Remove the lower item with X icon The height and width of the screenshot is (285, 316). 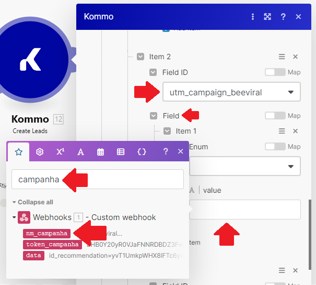point(295,270)
